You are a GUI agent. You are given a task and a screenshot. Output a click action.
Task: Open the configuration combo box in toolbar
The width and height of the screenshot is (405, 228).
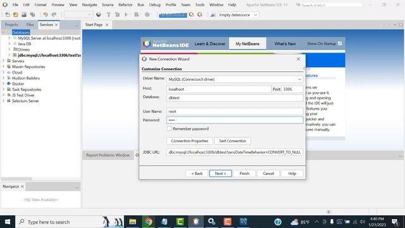[78, 15]
